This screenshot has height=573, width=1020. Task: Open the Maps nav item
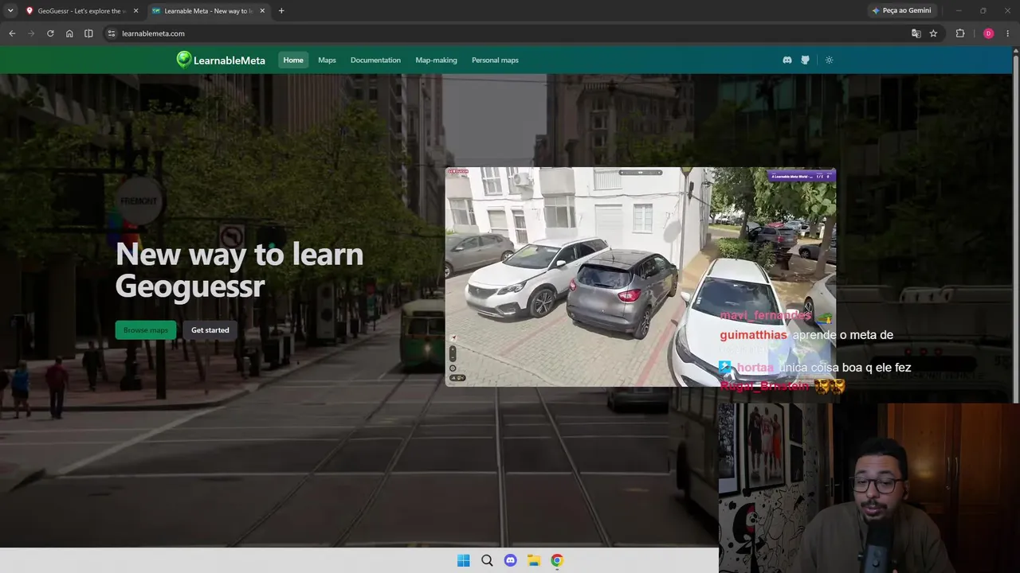pos(327,60)
